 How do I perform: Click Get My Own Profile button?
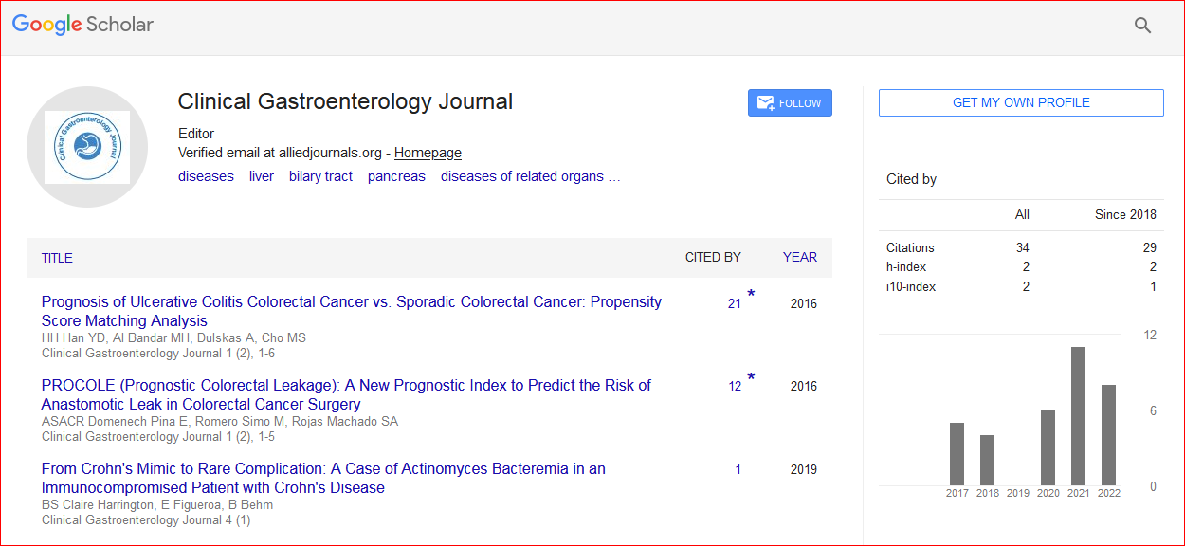click(1021, 102)
